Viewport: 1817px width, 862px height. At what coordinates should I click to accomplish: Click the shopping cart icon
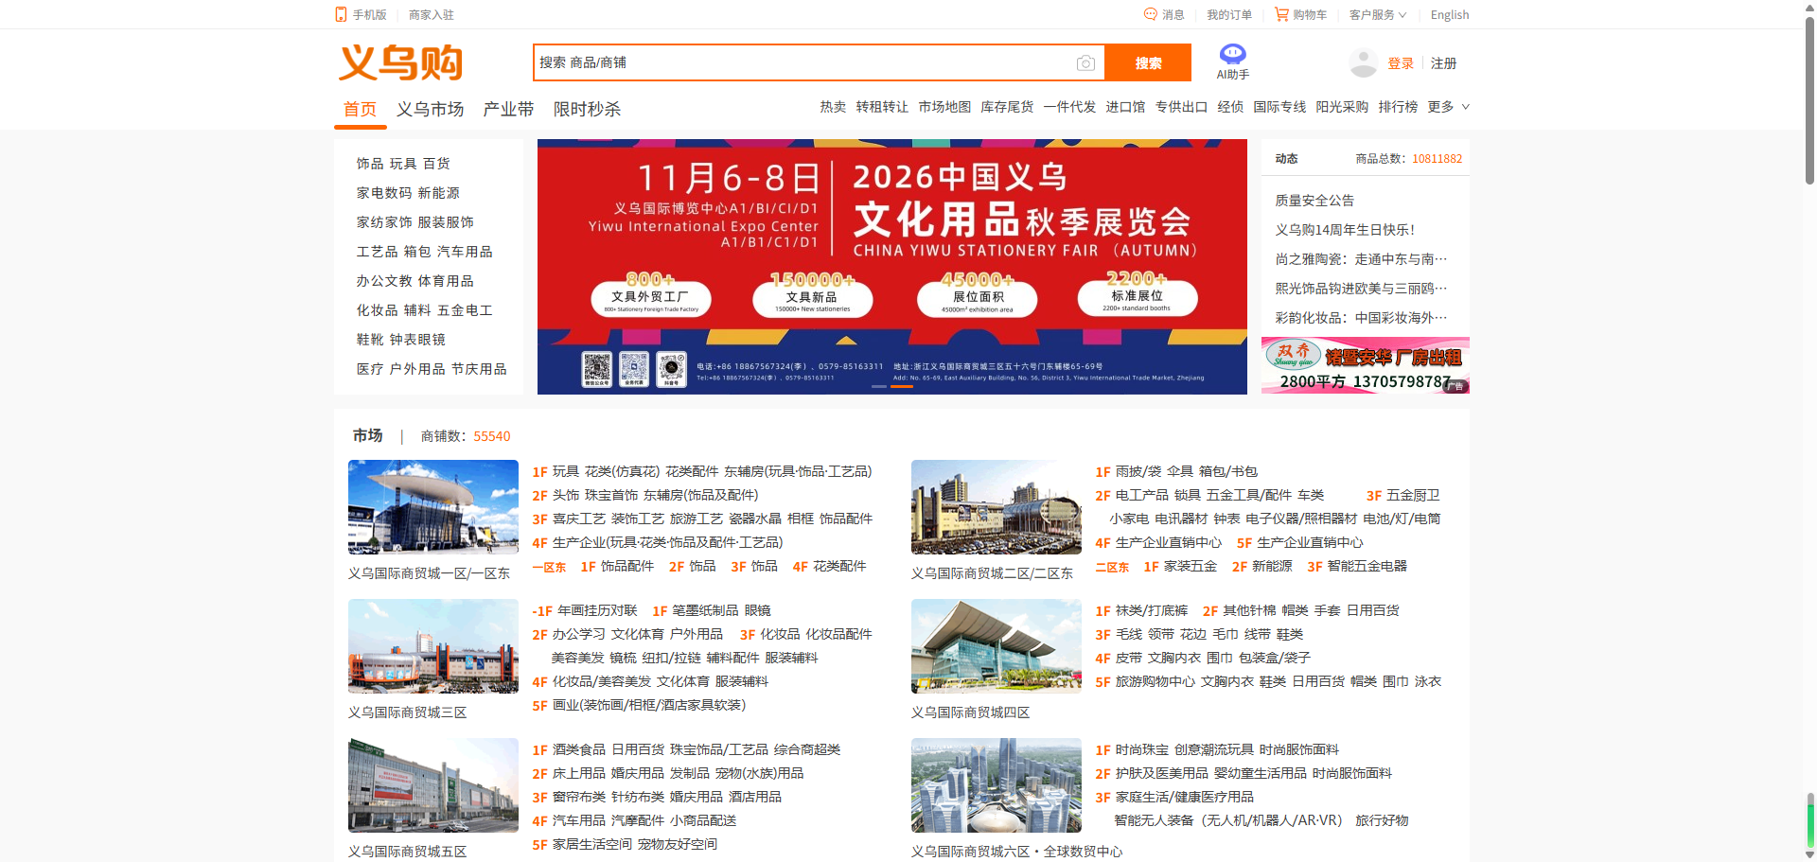[x=1281, y=14]
